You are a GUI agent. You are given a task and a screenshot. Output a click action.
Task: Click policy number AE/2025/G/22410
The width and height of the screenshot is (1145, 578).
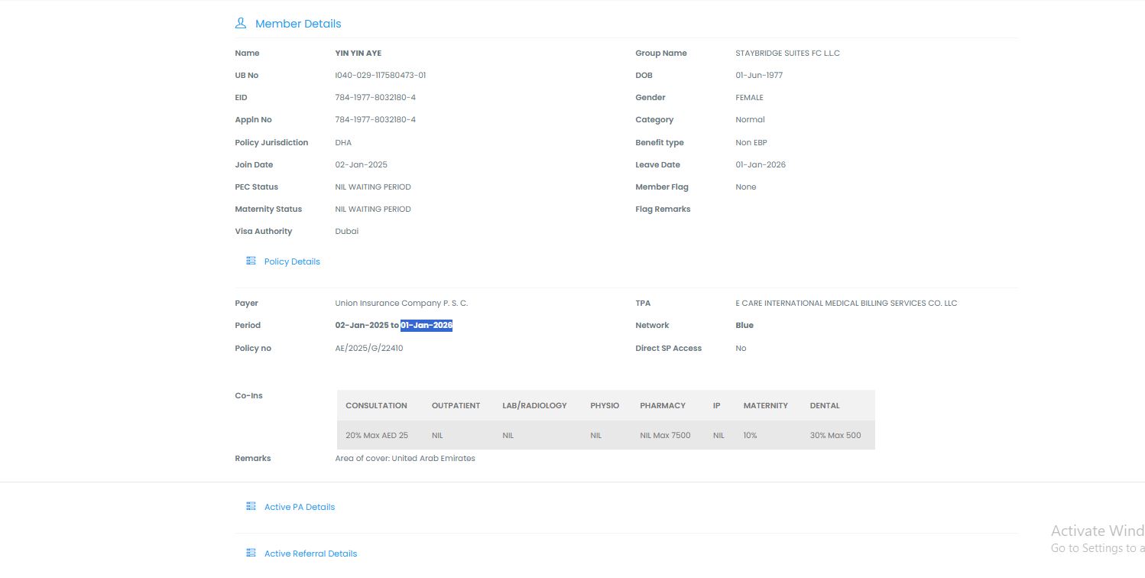tap(369, 348)
